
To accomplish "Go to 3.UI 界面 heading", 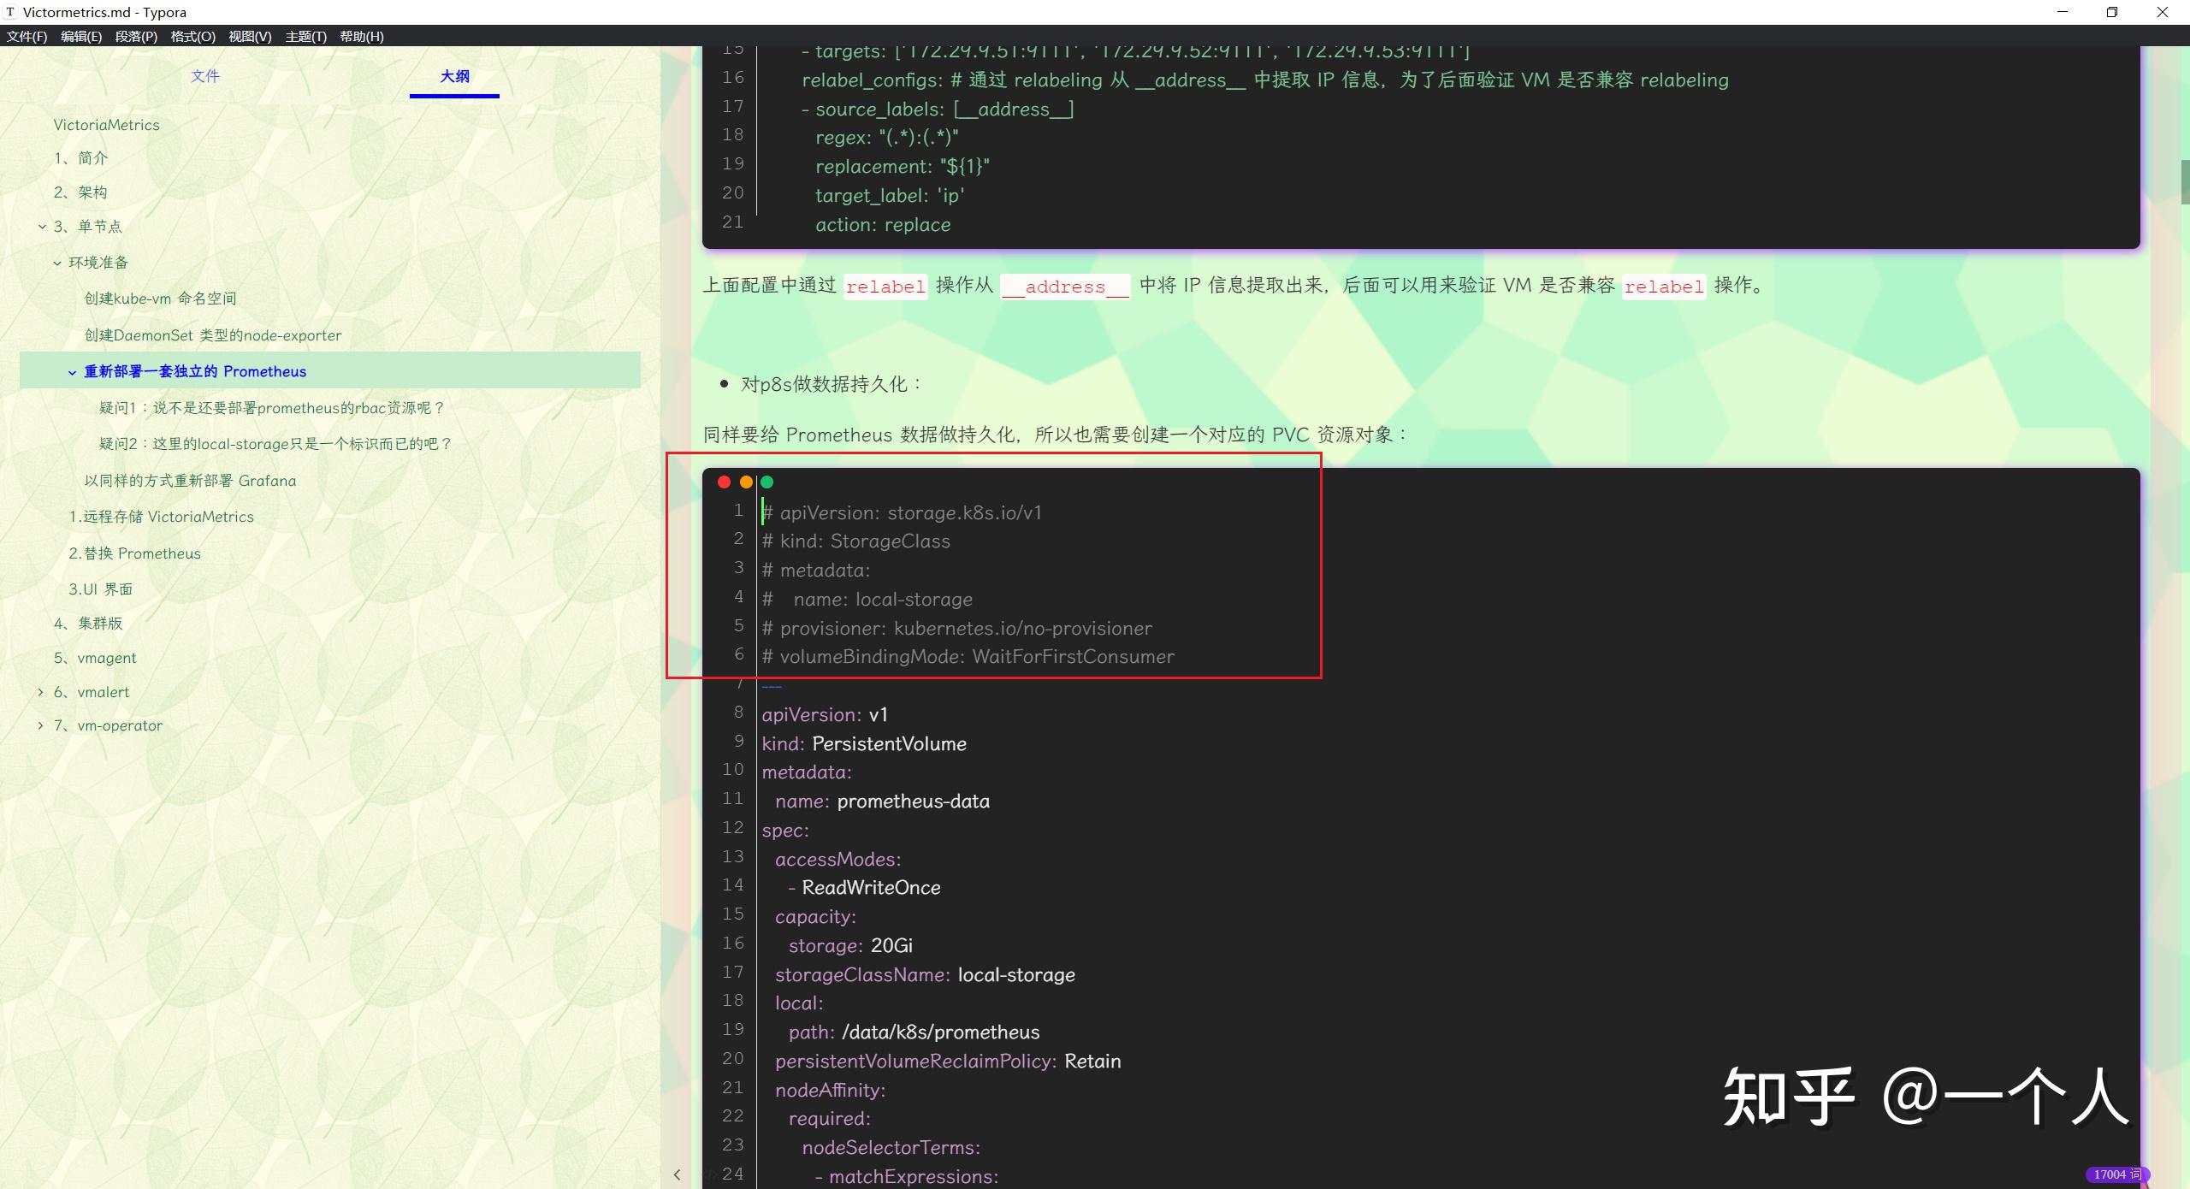I will click(100, 589).
